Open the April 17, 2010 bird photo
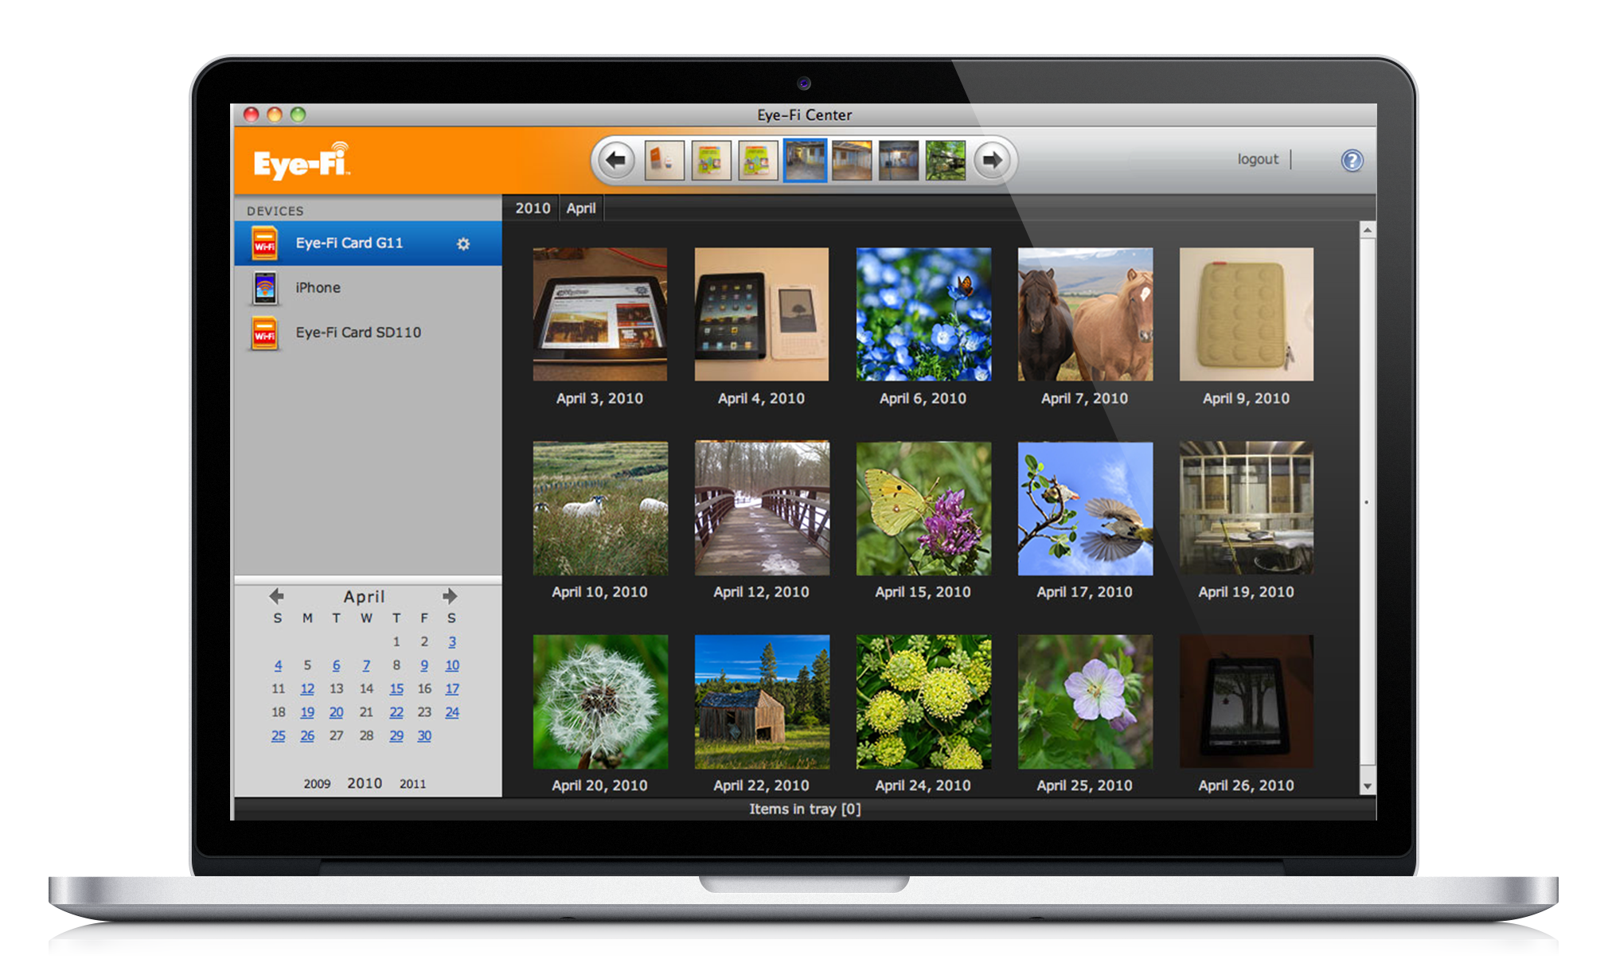 (1085, 509)
